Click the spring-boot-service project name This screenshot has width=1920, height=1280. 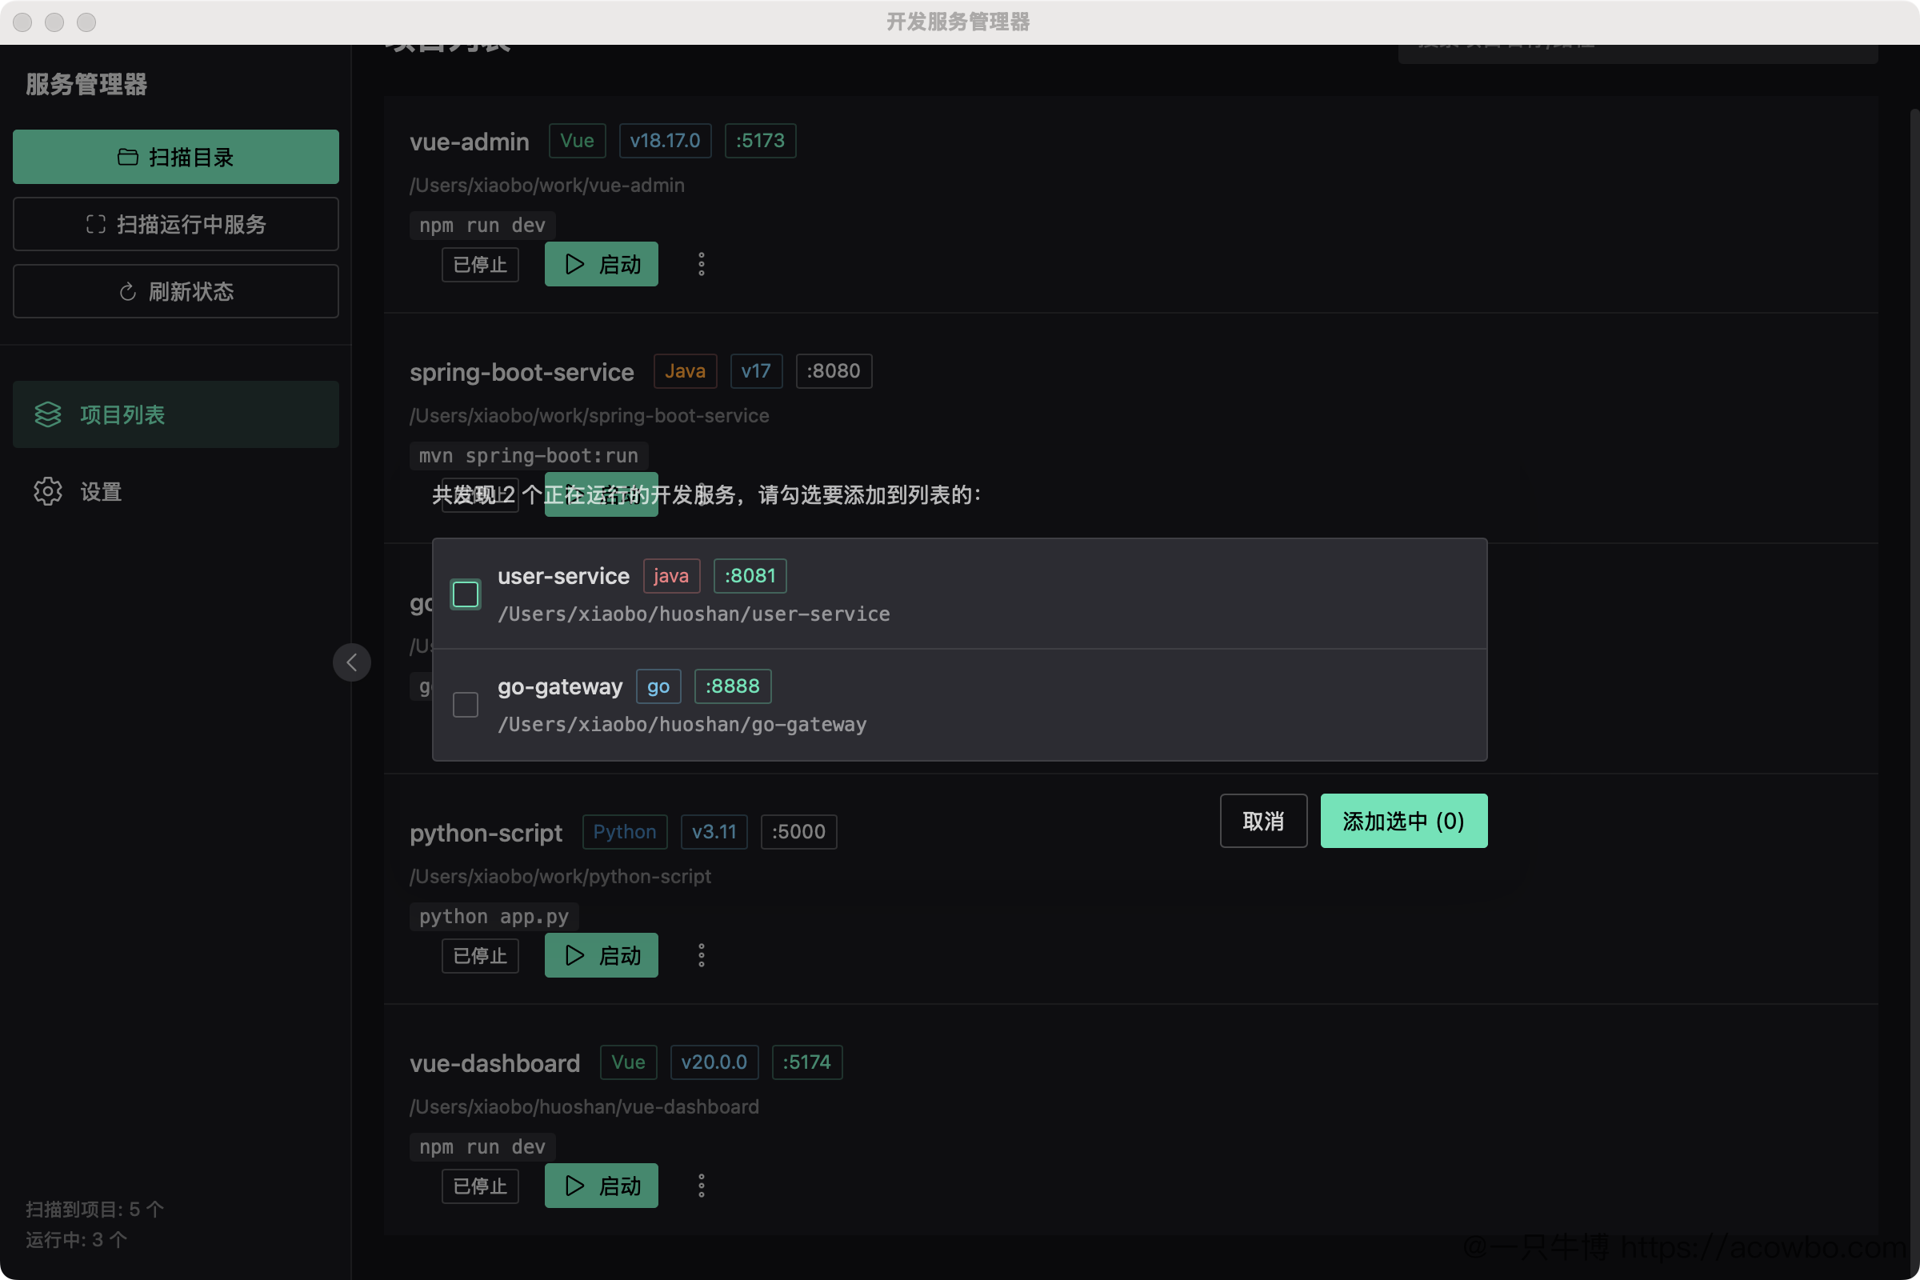(522, 372)
